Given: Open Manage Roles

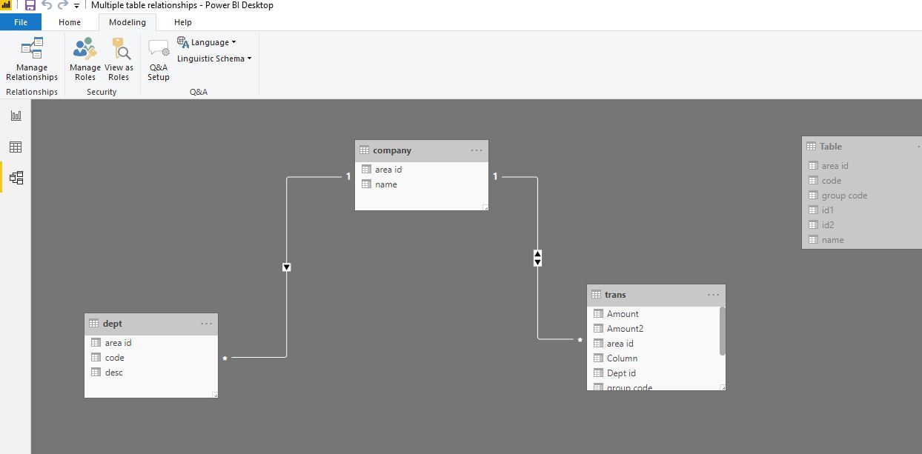Looking at the screenshot, I should click(x=84, y=59).
